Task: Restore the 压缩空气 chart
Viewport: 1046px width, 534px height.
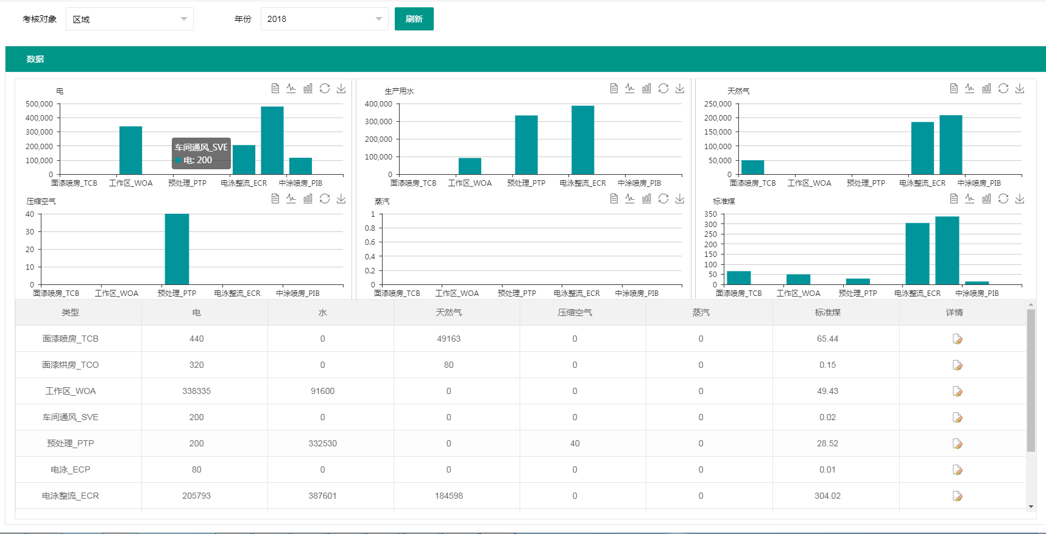Action: [x=325, y=198]
